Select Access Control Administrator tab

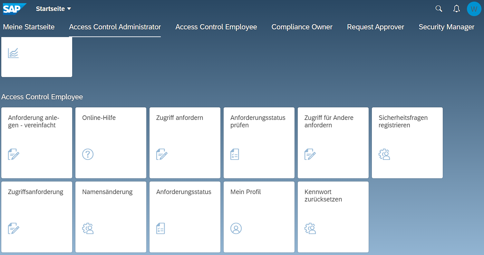115,27
